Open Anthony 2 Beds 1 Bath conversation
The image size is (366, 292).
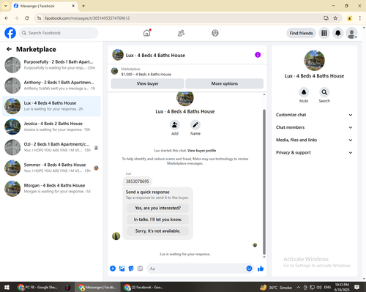pyautogui.click(x=51, y=86)
